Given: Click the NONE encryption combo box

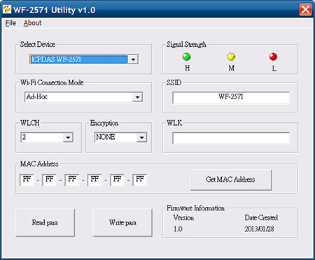Looking at the screenshot, I should (120, 137).
